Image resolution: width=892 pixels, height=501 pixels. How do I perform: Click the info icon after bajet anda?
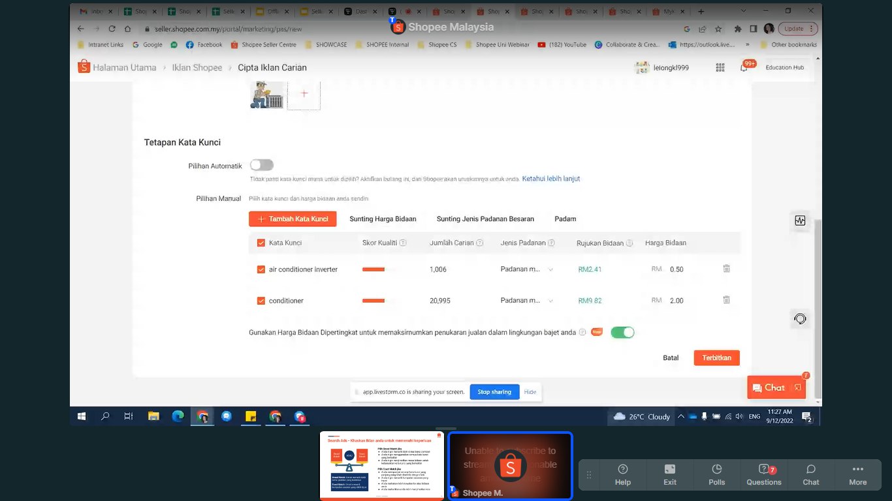tap(582, 332)
